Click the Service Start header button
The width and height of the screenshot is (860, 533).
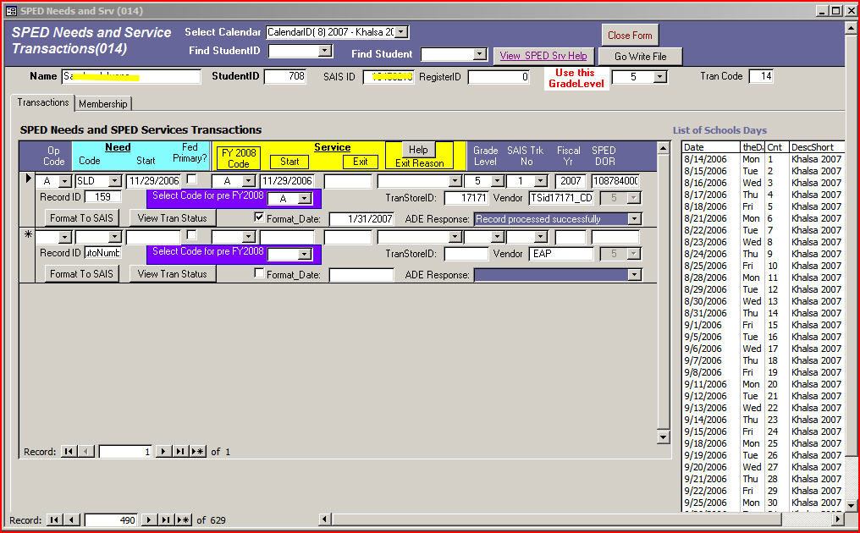click(x=289, y=162)
